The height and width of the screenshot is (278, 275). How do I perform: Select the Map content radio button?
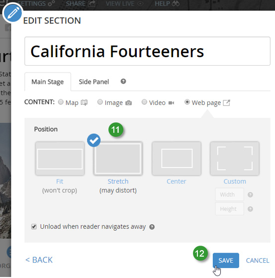(x=61, y=102)
